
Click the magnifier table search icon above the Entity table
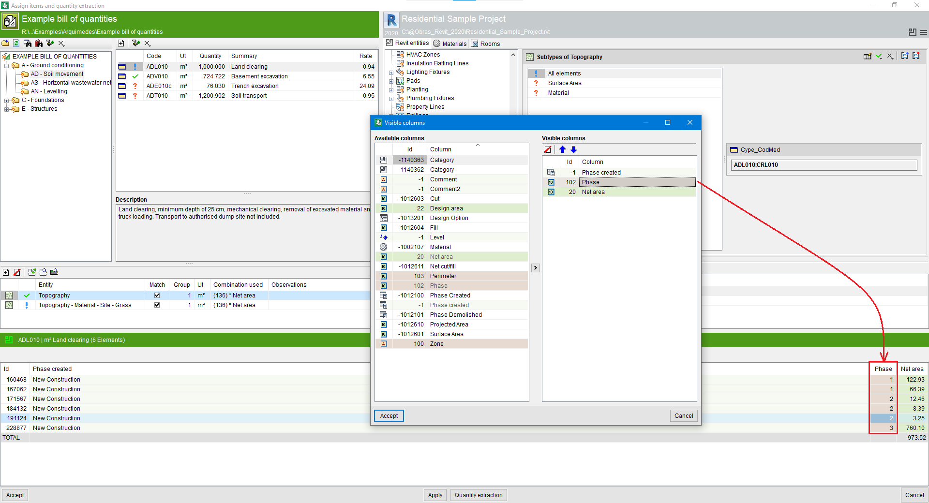tap(54, 272)
